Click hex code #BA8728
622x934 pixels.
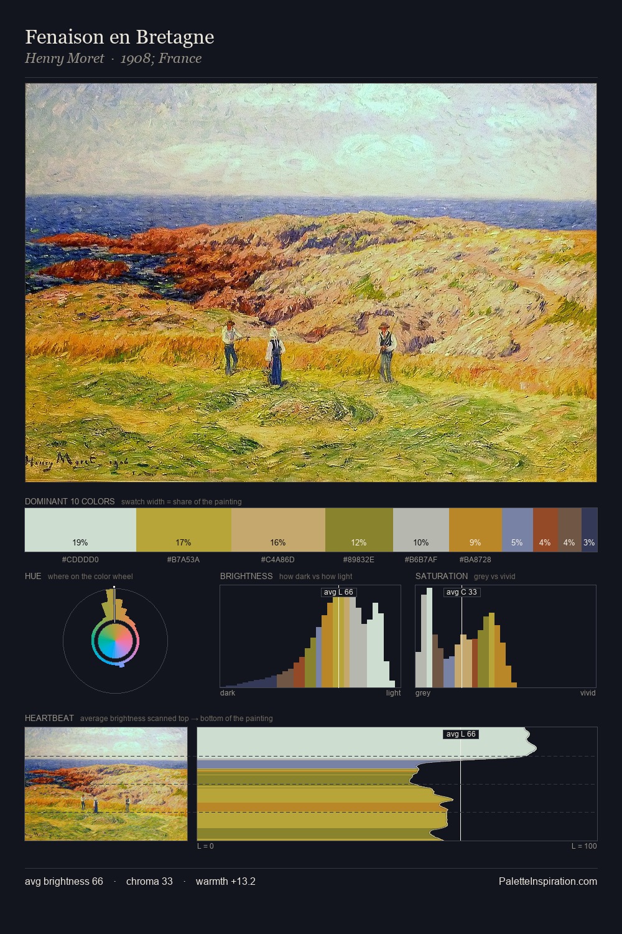coord(475,560)
